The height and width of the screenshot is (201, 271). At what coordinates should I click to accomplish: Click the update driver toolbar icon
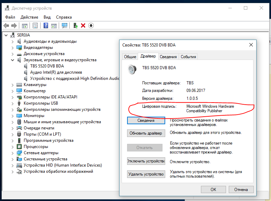[x=75, y=25]
